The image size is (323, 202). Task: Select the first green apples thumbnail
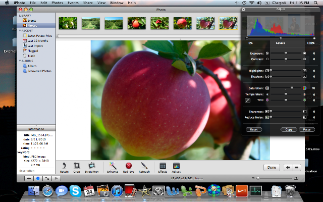click(x=68, y=23)
